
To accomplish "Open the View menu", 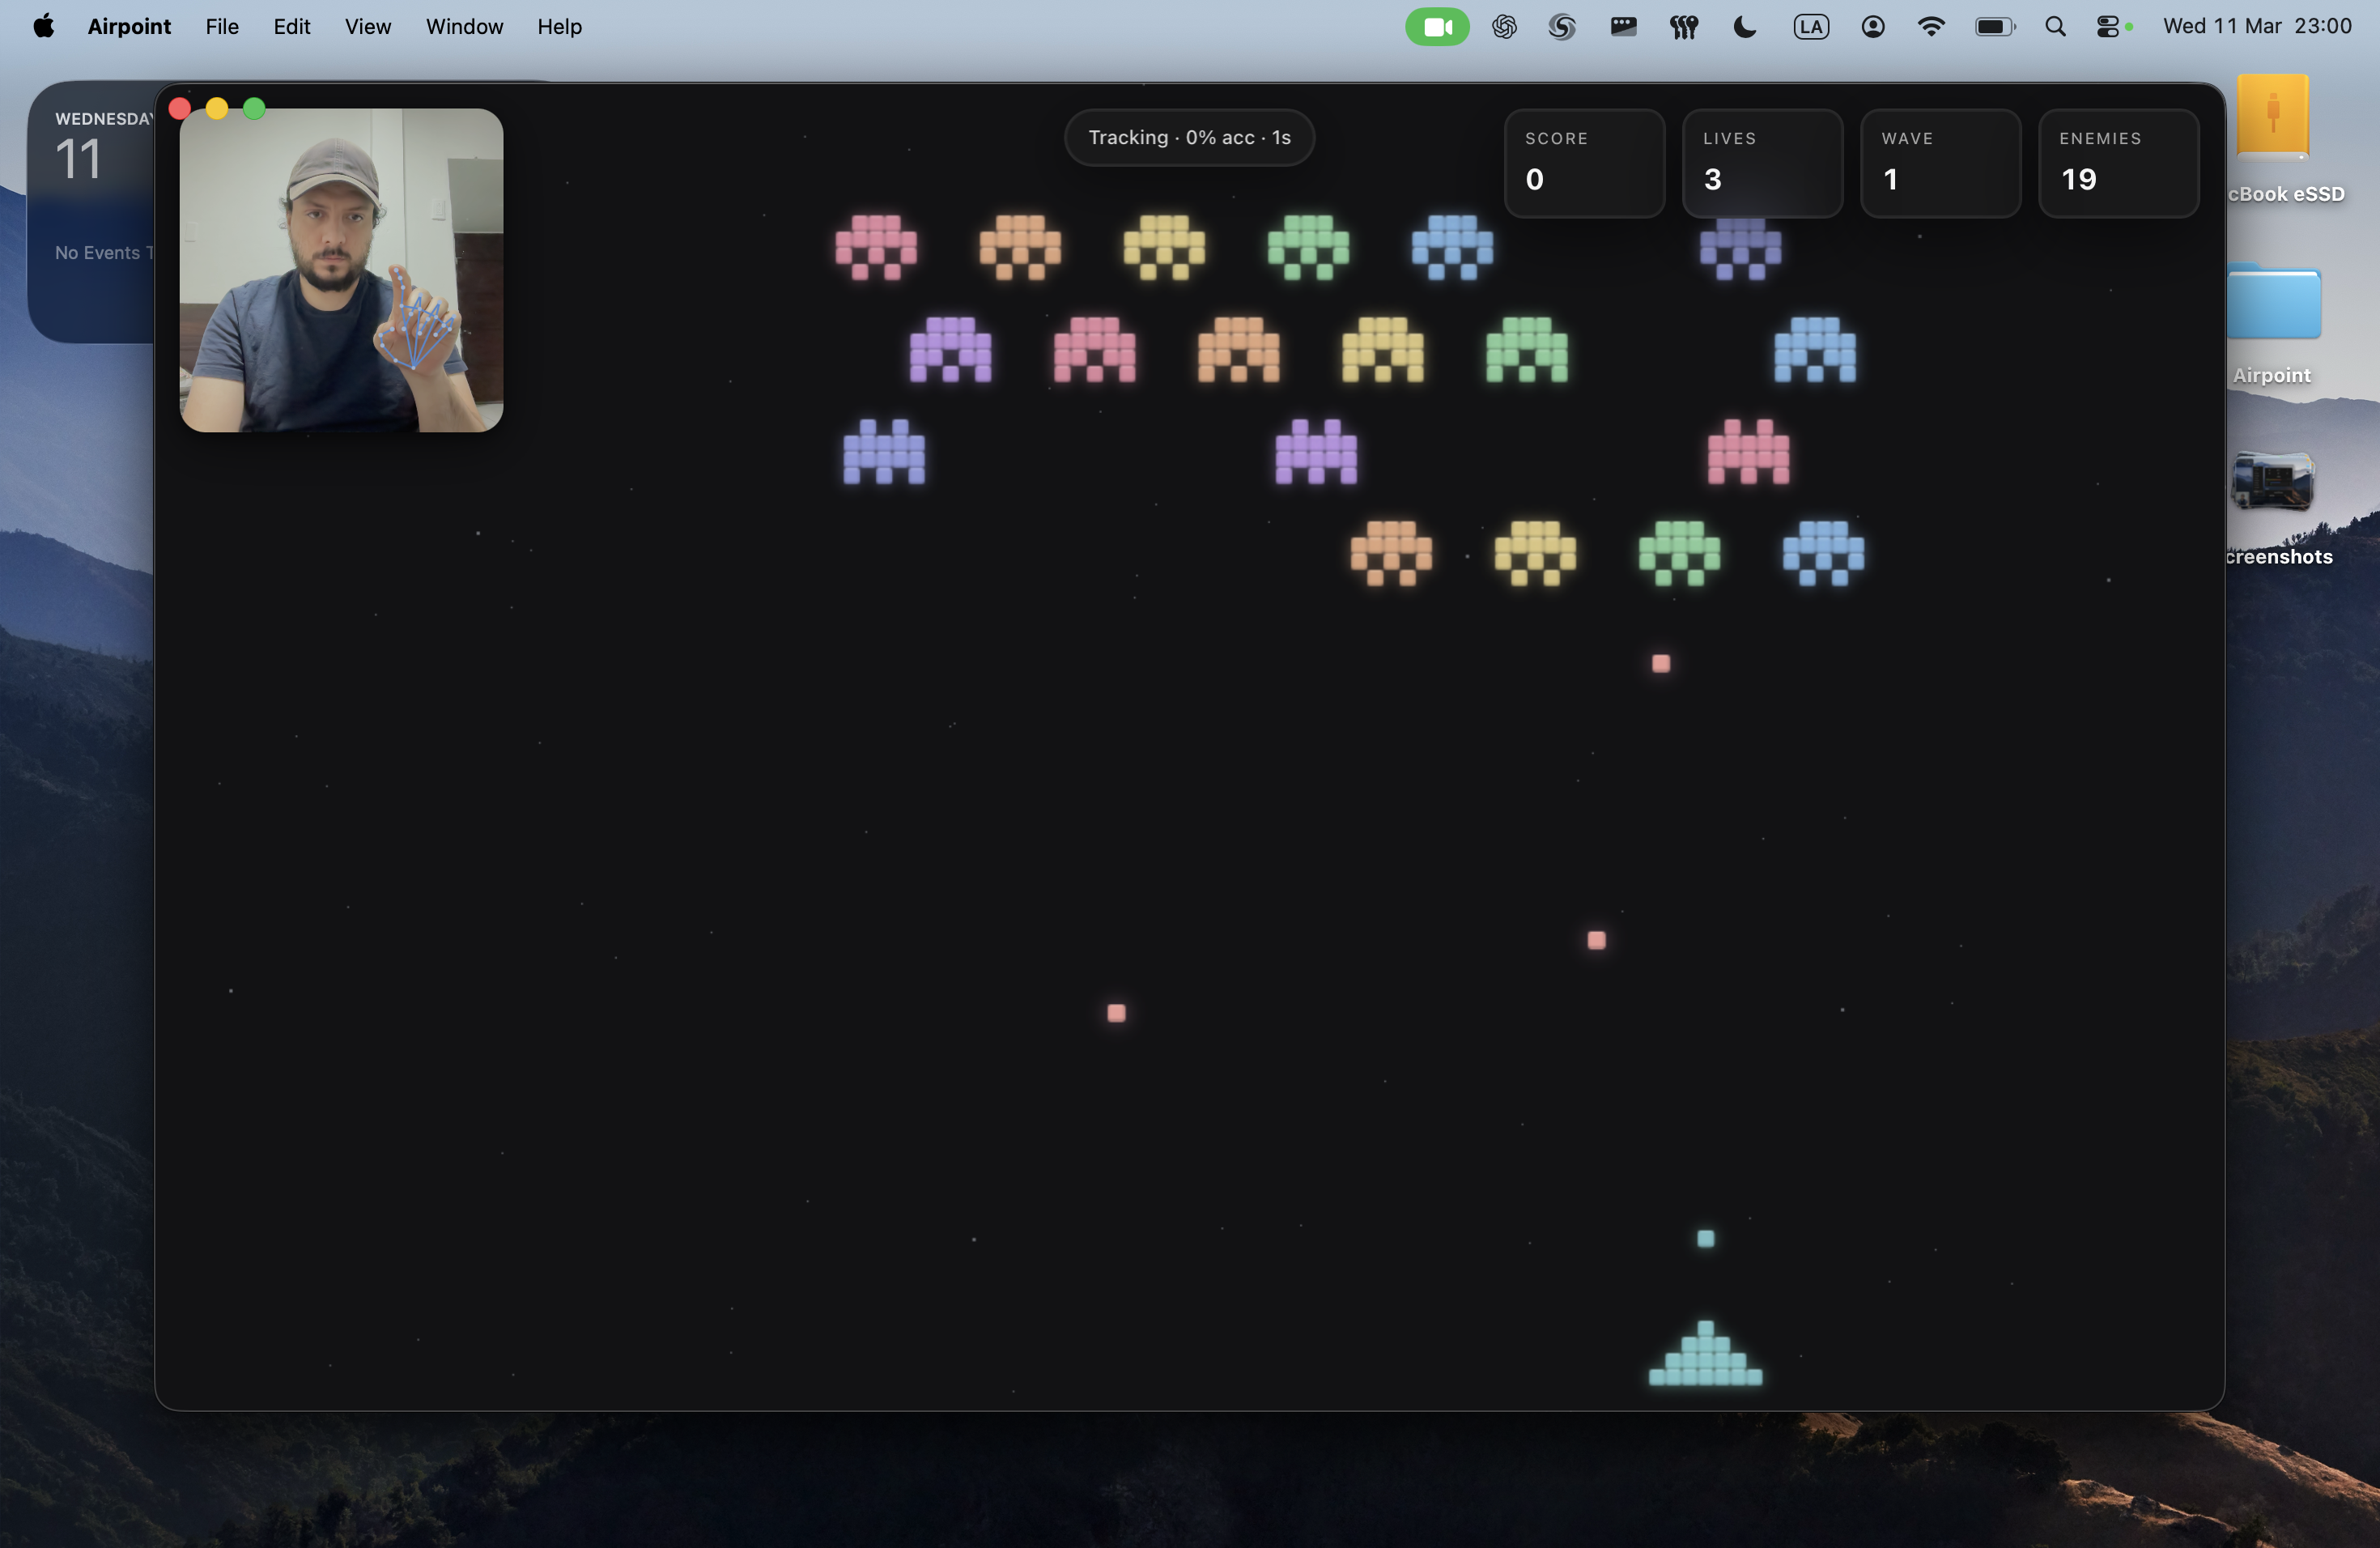I will tap(367, 27).
